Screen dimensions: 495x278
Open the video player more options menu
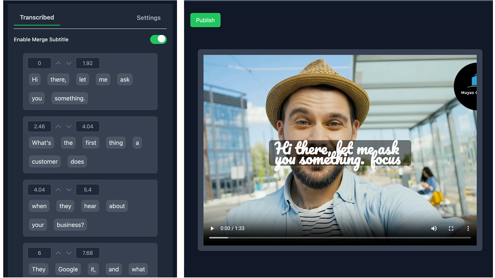click(x=468, y=228)
